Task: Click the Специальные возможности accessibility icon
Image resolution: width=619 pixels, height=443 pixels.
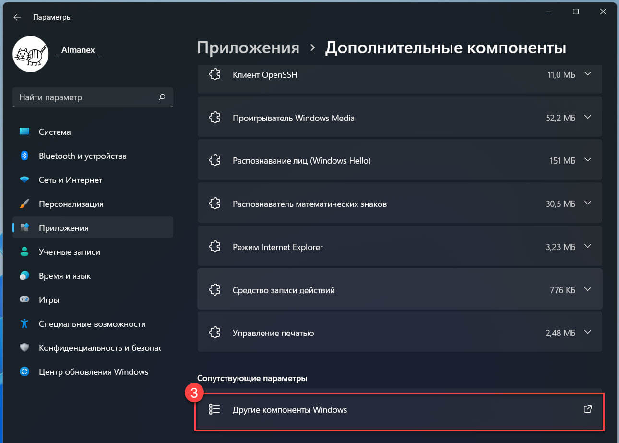Action: pyautogui.click(x=24, y=323)
